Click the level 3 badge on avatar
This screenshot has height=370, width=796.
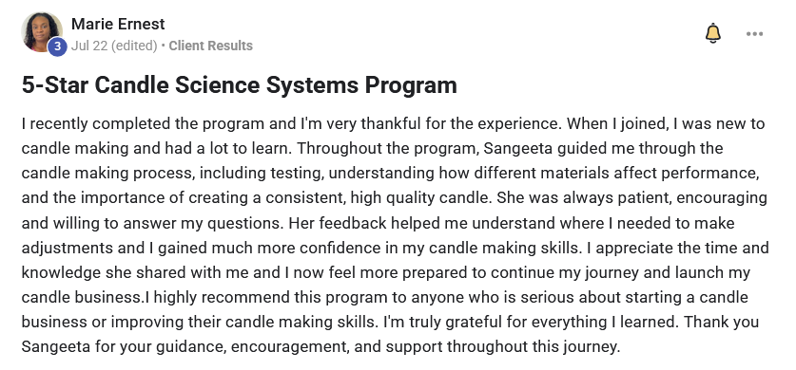pyautogui.click(x=57, y=47)
